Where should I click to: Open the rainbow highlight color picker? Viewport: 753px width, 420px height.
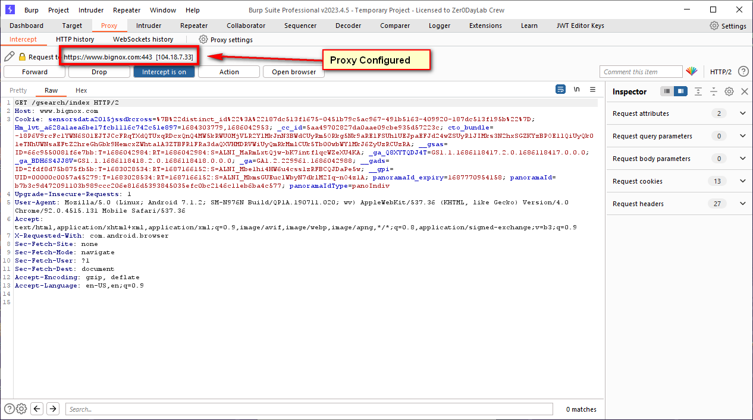pyautogui.click(x=692, y=72)
